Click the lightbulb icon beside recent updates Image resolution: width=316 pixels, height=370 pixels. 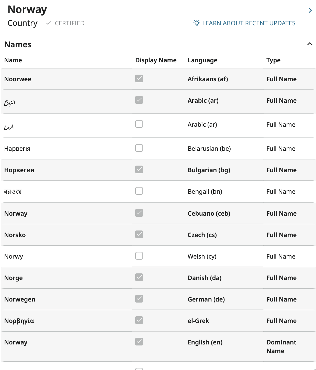click(x=196, y=23)
